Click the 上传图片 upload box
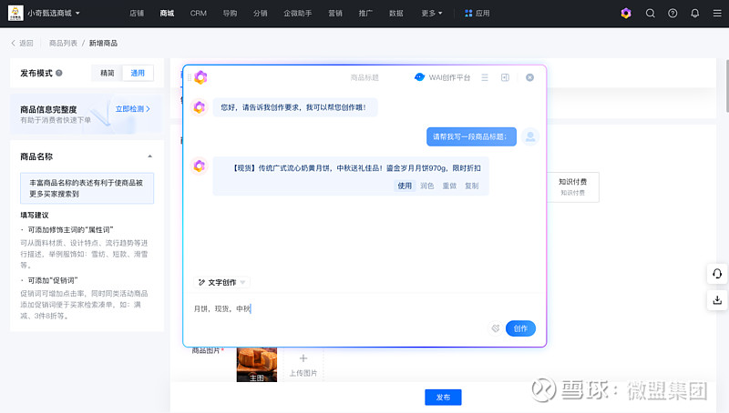The width and height of the screenshot is (729, 413). point(303,364)
